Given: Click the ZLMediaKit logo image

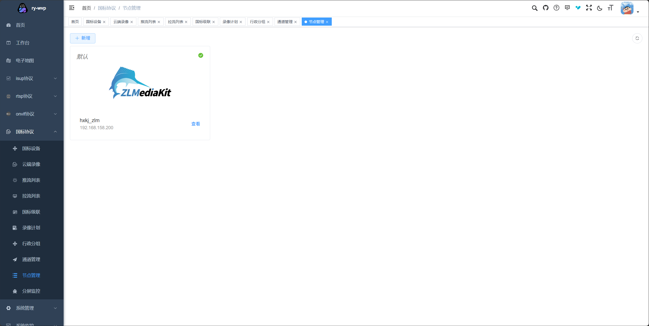Looking at the screenshot, I should coord(140,83).
